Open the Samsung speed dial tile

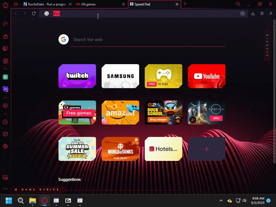120,76
